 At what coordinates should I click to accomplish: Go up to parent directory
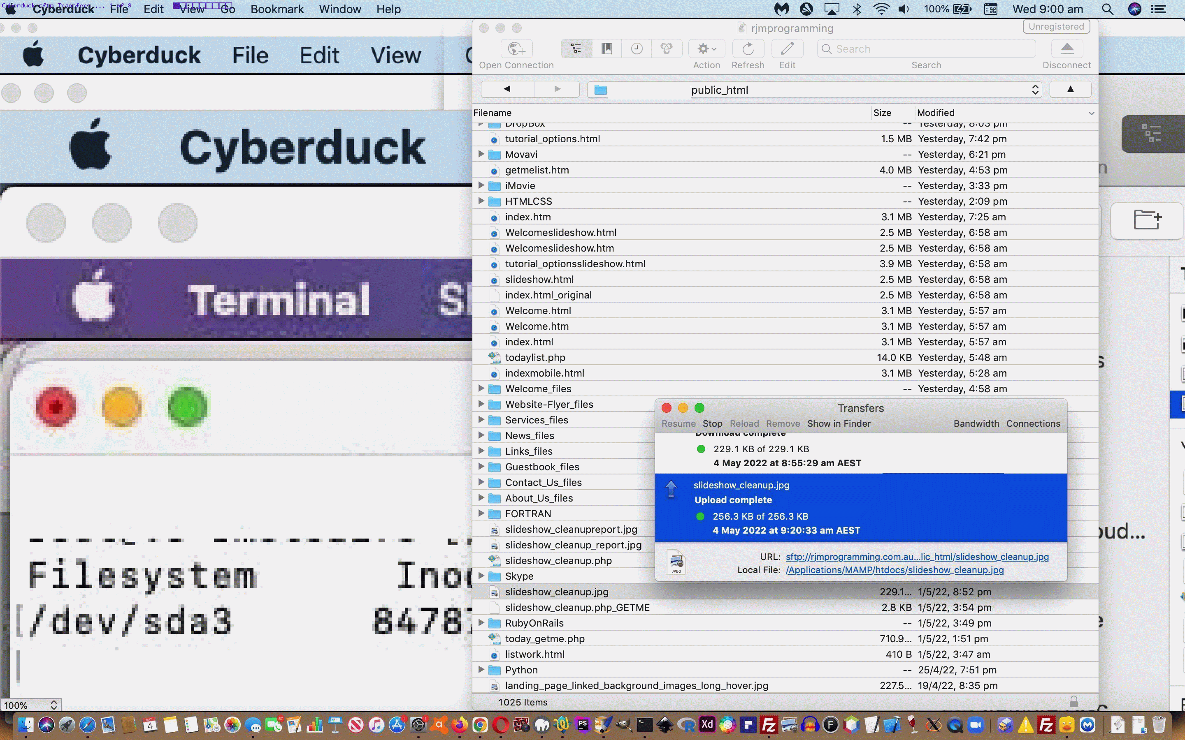[x=1070, y=89]
